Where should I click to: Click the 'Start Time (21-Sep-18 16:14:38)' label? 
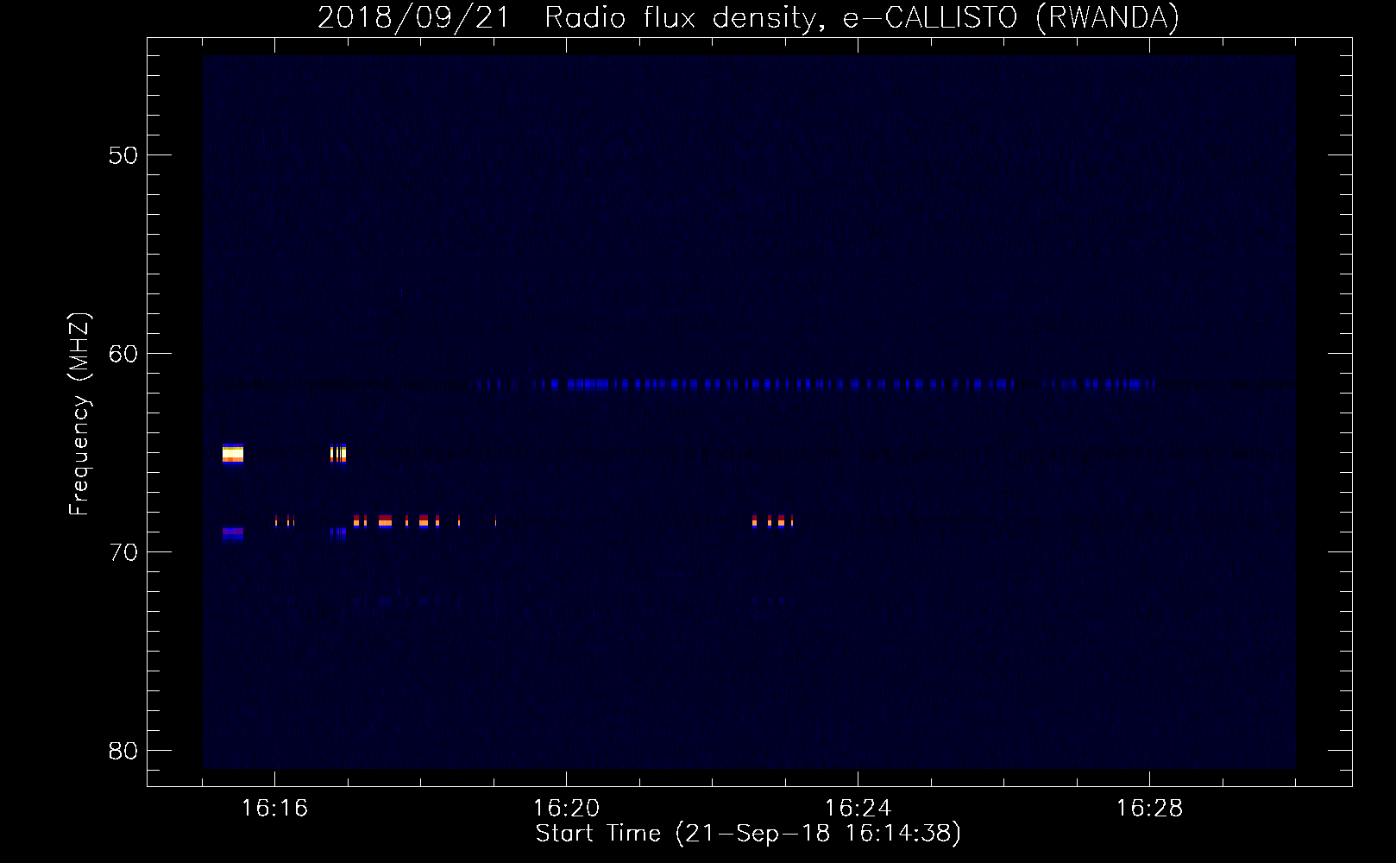(748, 833)
